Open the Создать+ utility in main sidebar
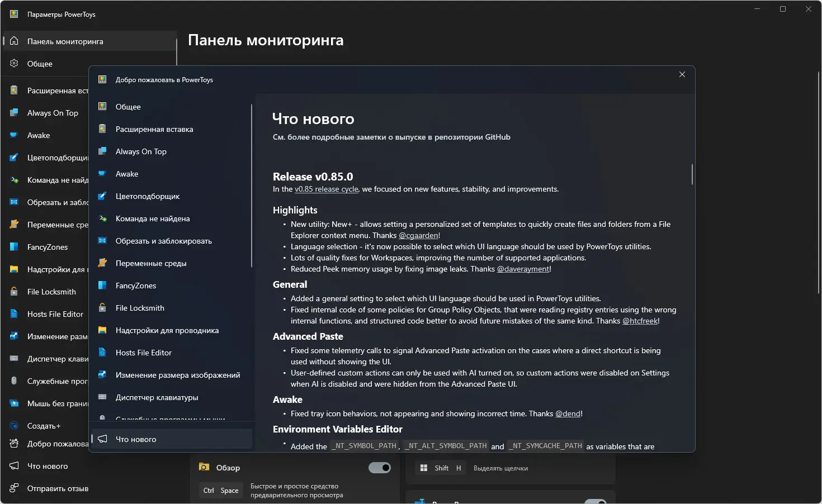 [46, 426]
